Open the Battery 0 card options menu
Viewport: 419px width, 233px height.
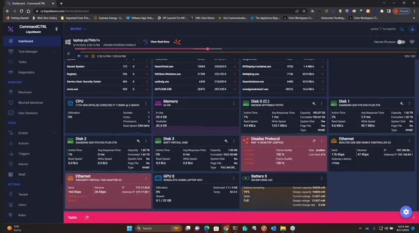point(322,178)
